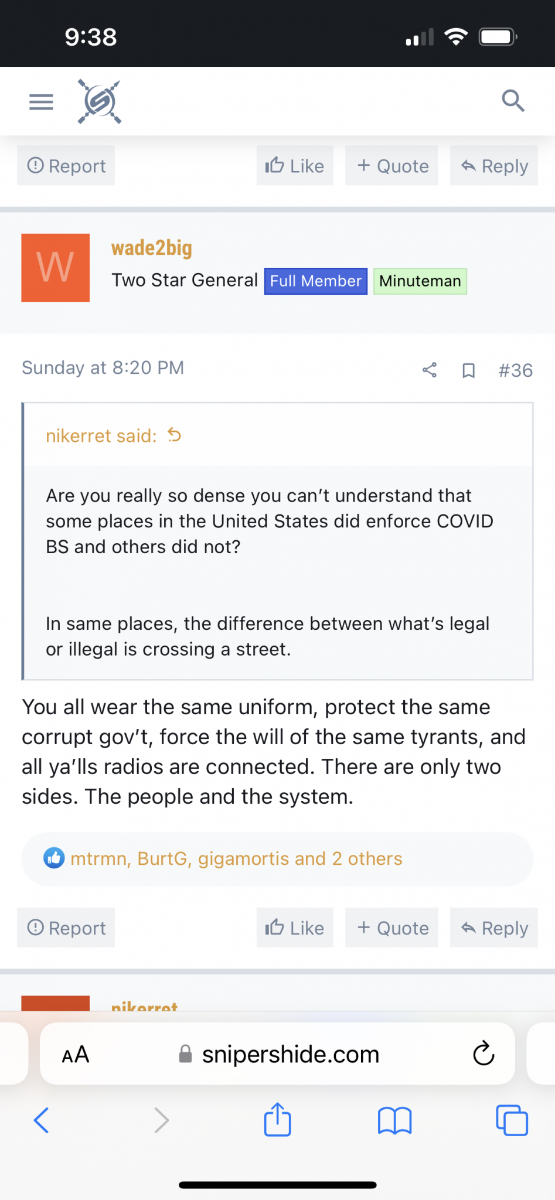Open wade2big's user profile link

(152, 248)
